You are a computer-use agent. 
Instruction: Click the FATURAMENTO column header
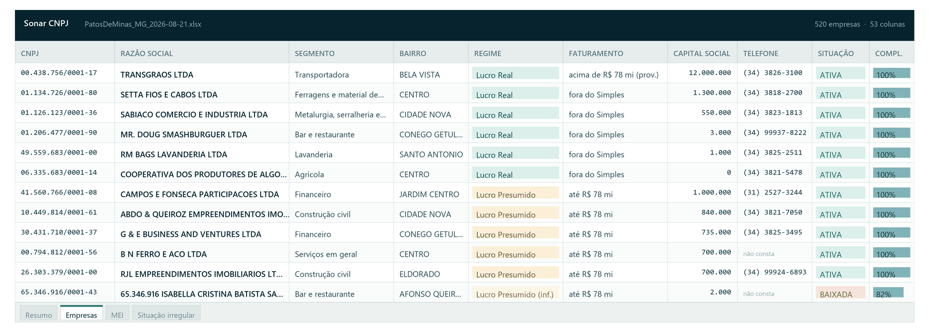point(615,53)
